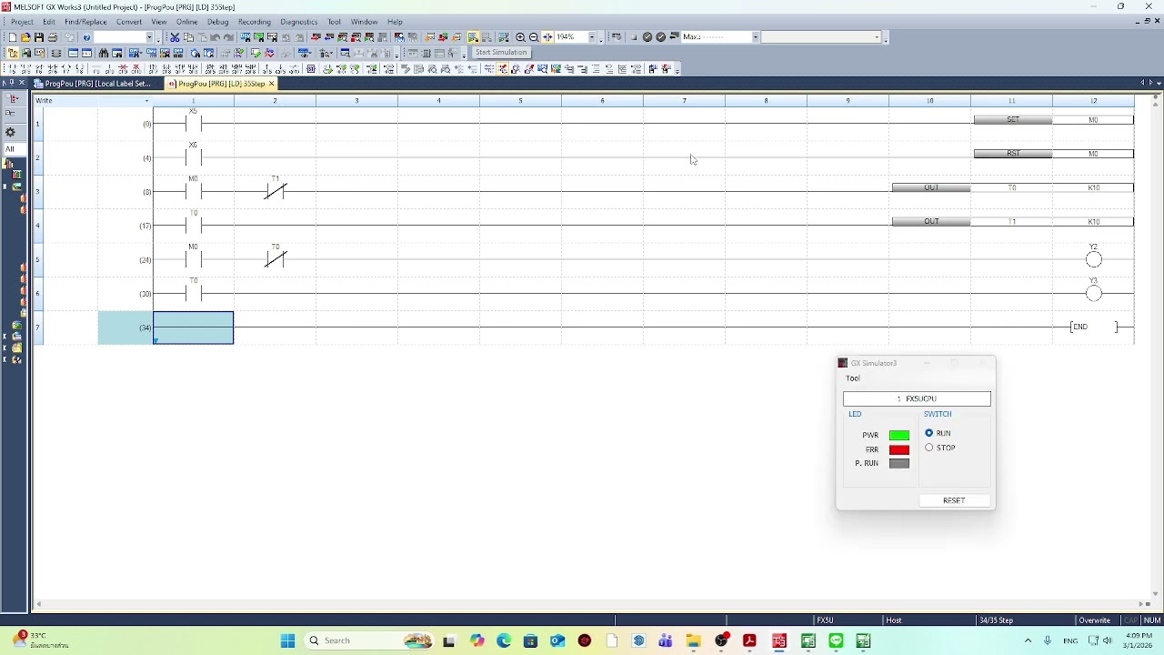Open the Diagnostics menu
The image size is (1164, 655).
299,22
